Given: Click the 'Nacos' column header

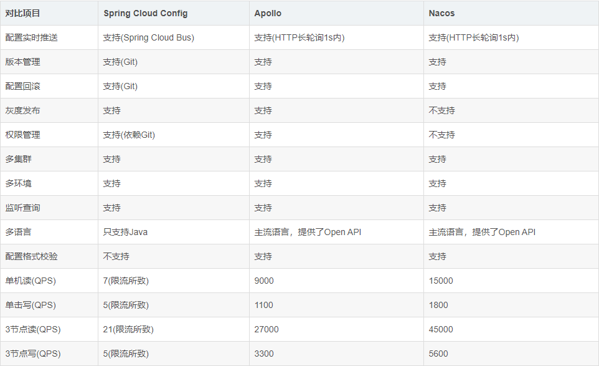Looking at the screenshot, I should [x=441, y=13].
